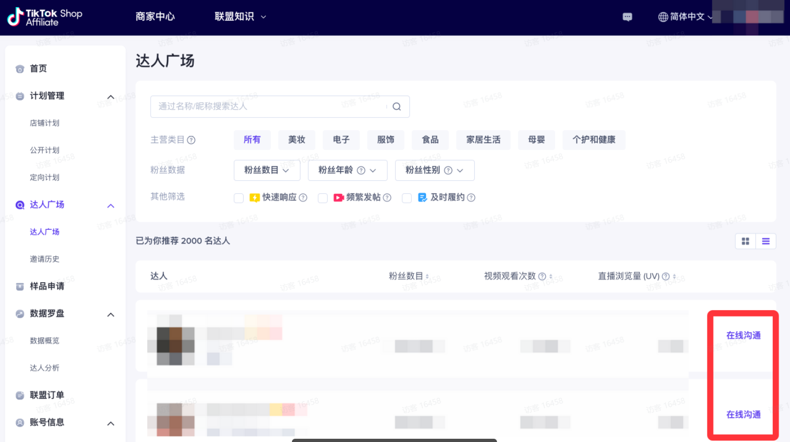The image size is (790, 442).
Task: Select the 美妆 category filter
Action: (297, 140)
